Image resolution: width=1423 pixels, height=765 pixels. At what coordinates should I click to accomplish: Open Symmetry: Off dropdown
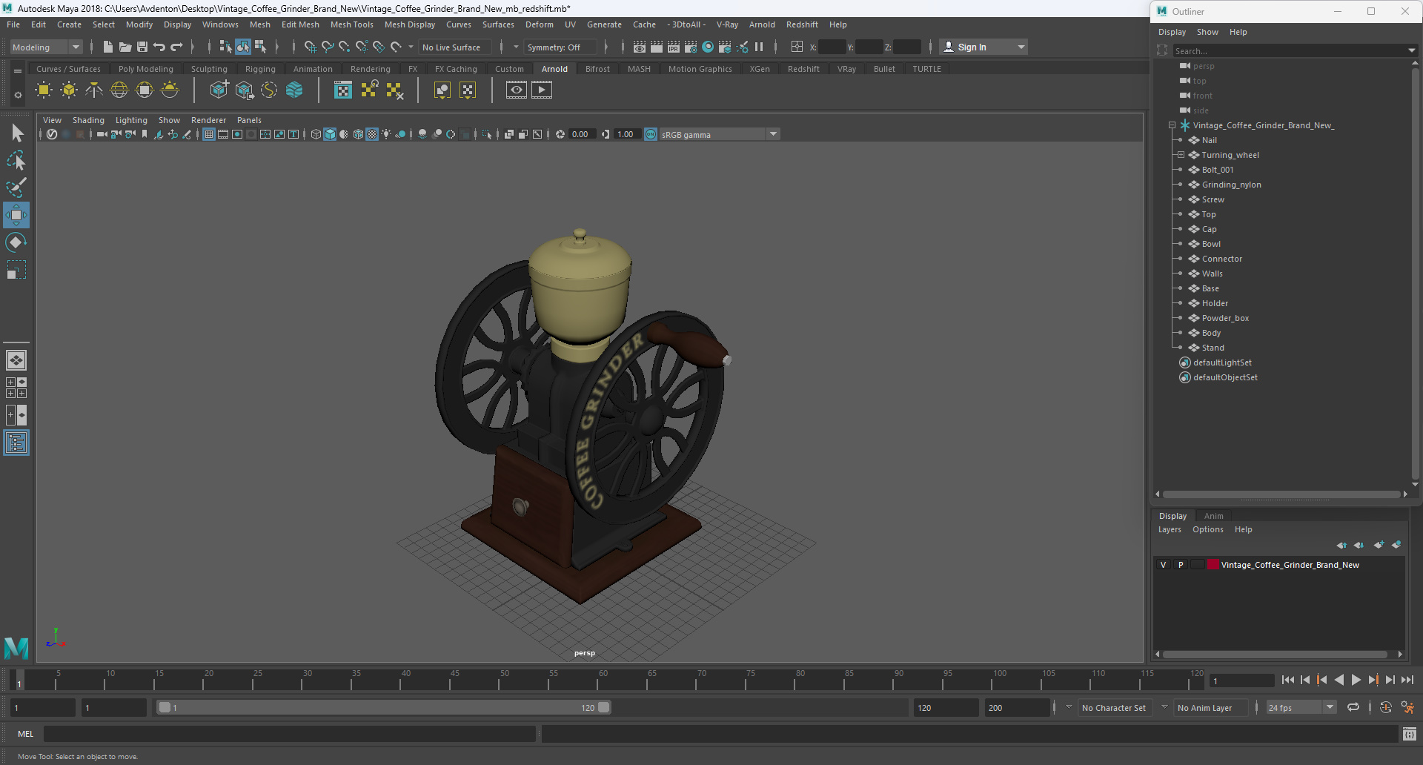click(561, 47)
